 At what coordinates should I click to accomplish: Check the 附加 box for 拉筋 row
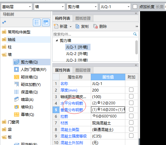pyautogui.click(x=131, y=116)
